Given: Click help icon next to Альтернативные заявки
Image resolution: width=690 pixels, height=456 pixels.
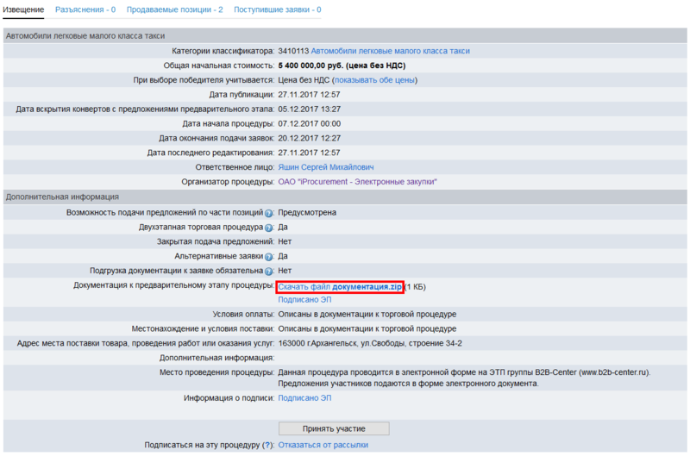Looking at the screenshot, I should 268,257.
